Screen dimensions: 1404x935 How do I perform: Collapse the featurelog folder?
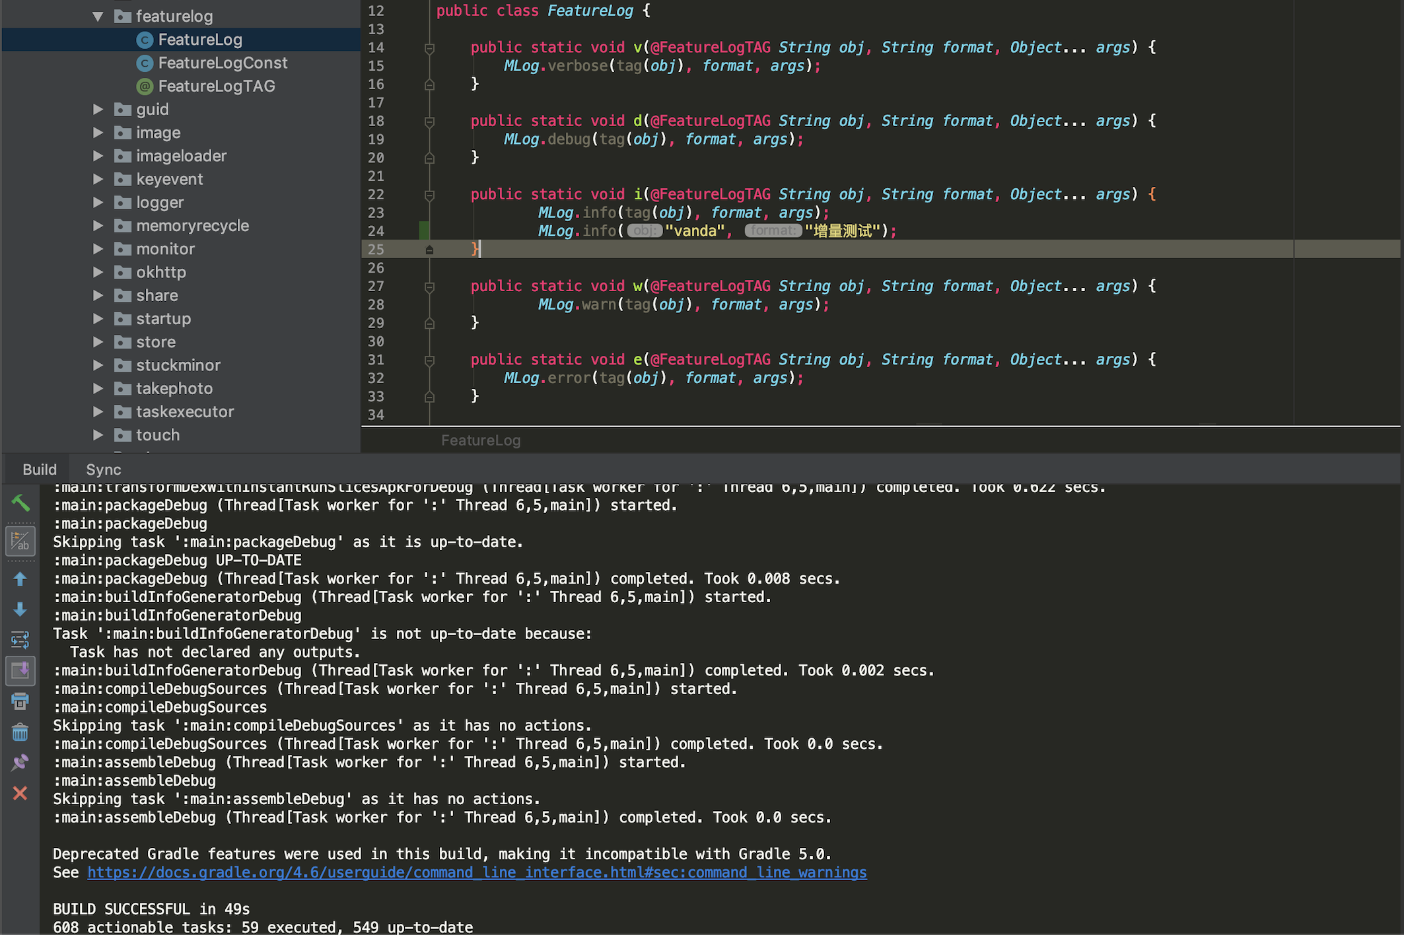[x=98, y=17]
